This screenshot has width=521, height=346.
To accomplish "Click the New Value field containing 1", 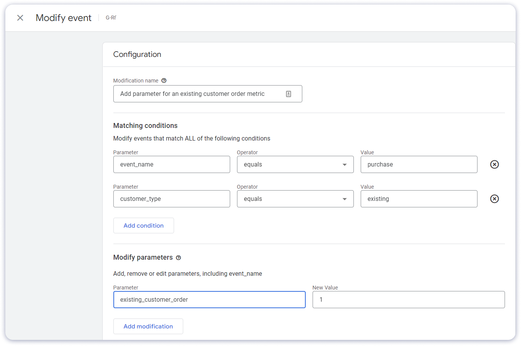I will coord(408,299).
